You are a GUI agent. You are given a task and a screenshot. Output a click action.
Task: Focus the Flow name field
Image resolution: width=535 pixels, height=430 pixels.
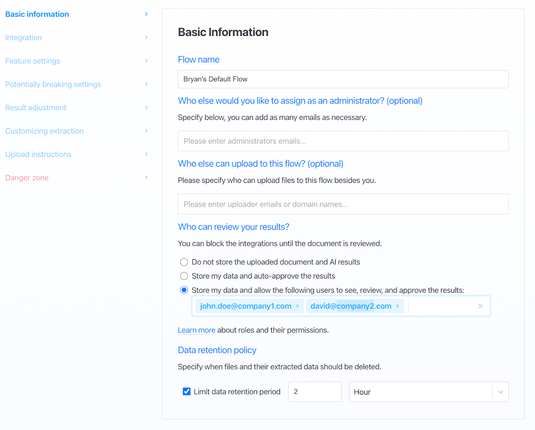tap(343, 79)
